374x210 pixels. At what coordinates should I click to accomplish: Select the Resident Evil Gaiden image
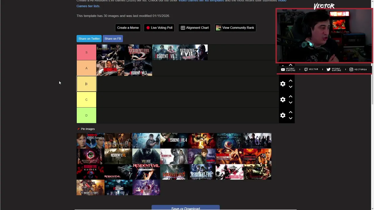pyautogui.click(x=90, y=172)
